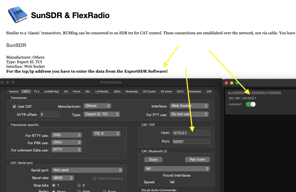Click the Pair Icom button
296x192 pixels.
(x=197, y=160)
